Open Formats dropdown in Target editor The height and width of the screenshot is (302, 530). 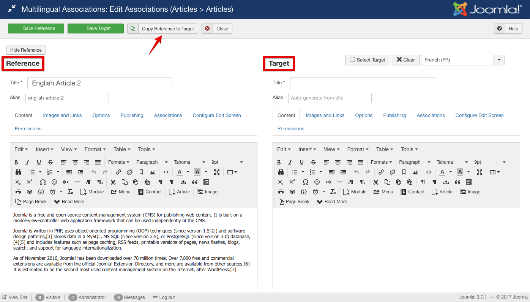tap(382, 162)
